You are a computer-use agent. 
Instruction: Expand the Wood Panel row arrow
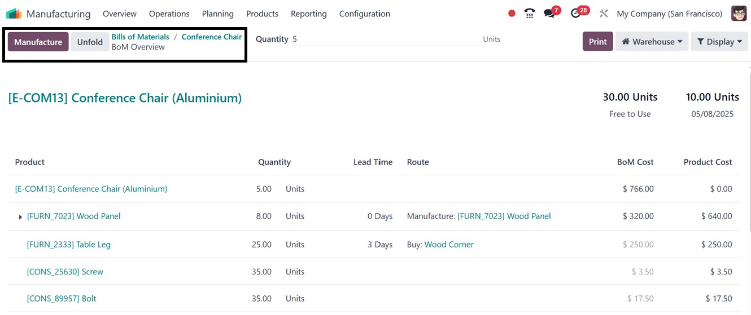[x=21, y=217]
